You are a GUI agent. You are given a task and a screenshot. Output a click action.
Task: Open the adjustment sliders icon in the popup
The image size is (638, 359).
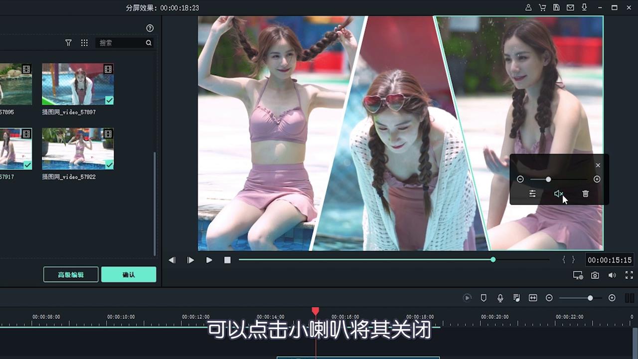click(532, 194)
